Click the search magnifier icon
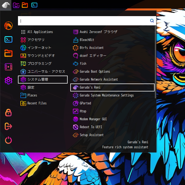Screen dimensions: 185x185 click(152, 21)
